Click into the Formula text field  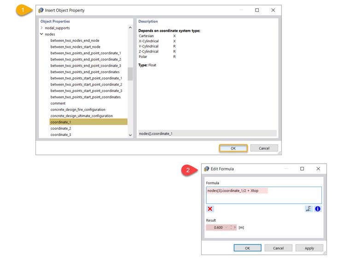(264, 195)
